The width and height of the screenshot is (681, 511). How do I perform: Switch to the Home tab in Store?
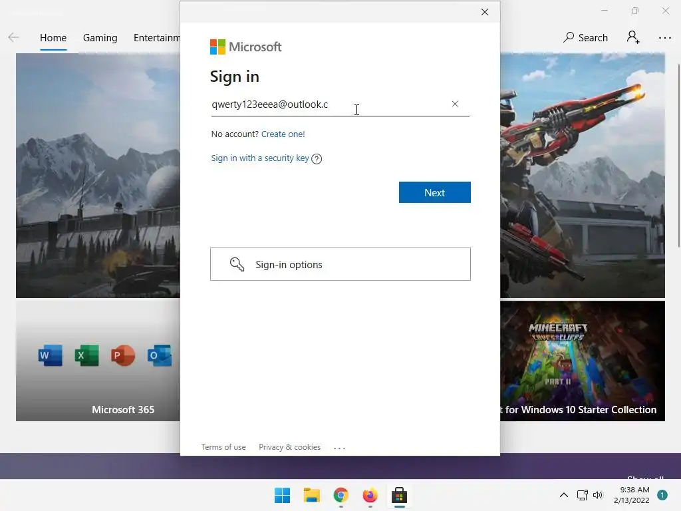[x=53, y=38]
